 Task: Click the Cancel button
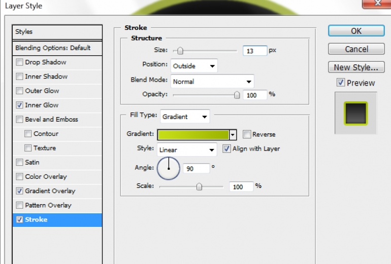click(356, 49)
